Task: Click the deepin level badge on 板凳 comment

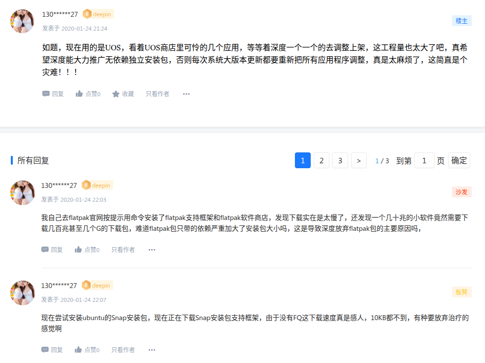Action: coord(97,285)
